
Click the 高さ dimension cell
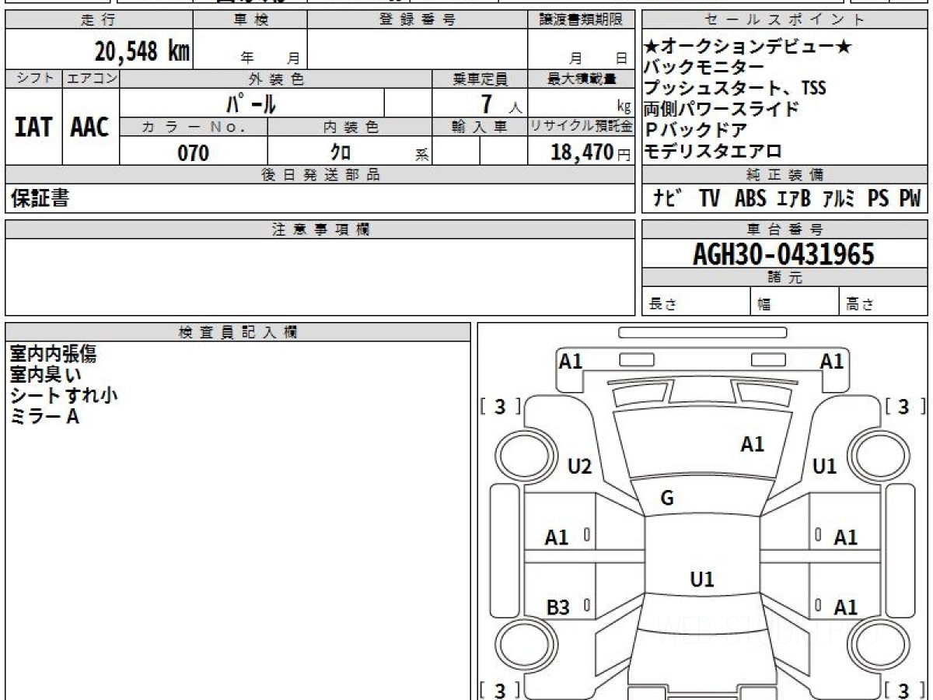point(883,302)
